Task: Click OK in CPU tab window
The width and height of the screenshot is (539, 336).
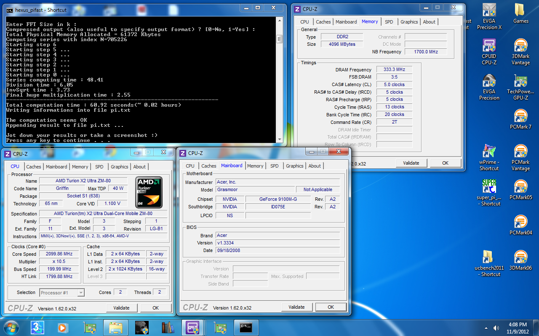Action: (156, 308)
